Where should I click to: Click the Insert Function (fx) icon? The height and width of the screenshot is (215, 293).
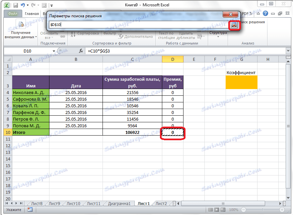pyautogui.click(x=82, y=52)
